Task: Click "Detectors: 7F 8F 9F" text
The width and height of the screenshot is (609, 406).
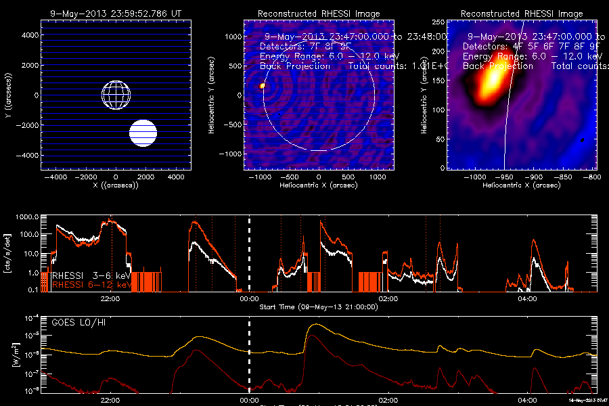Action: pyautogui.click(x=305, y=46)
